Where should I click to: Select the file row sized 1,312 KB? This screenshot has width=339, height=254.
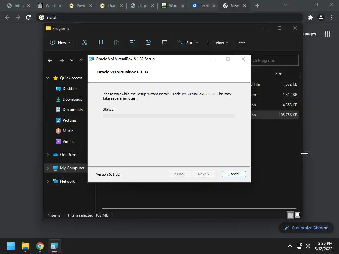point(274,94)
